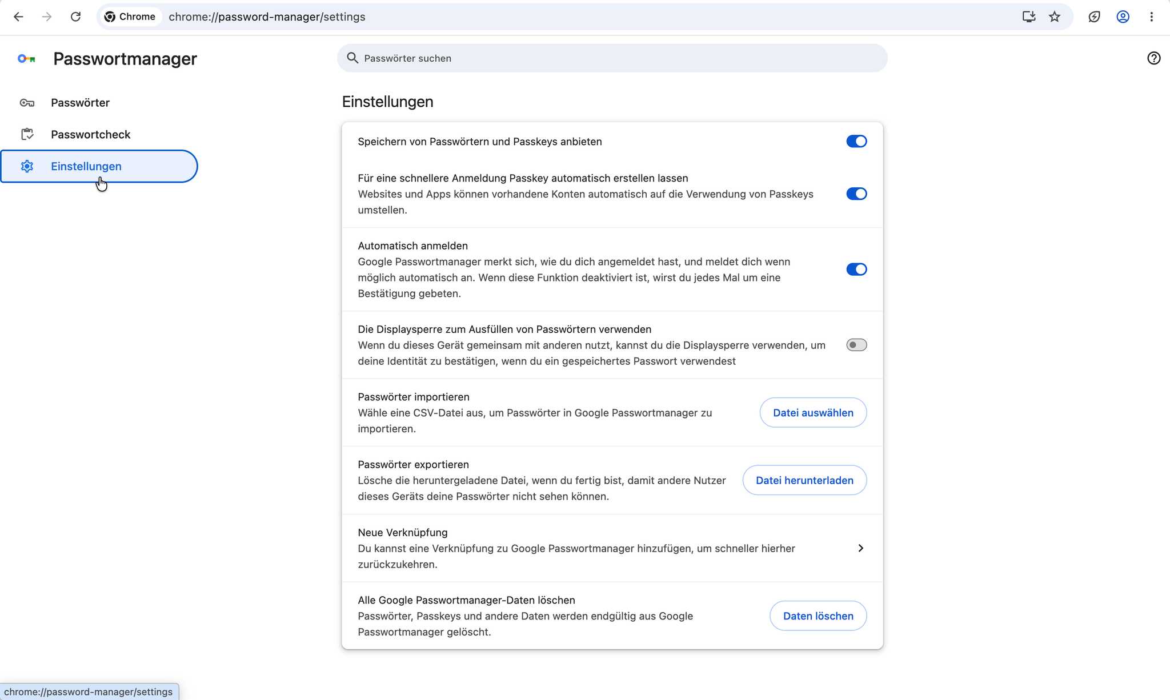Click the clipboard icon beside Passwortcheck

point(27,134)
